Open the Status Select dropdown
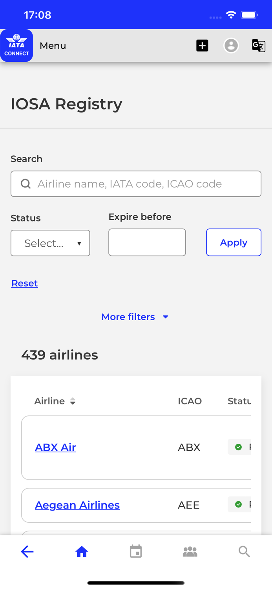 click(x=50, y=243)
